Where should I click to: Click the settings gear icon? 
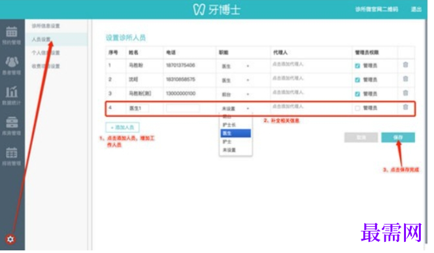(x=10, y=239)
